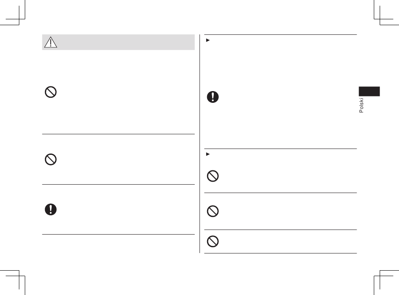Click the black exclamation circle in left column
Viewport: 399px width, 295px height.
pos(51,209)
